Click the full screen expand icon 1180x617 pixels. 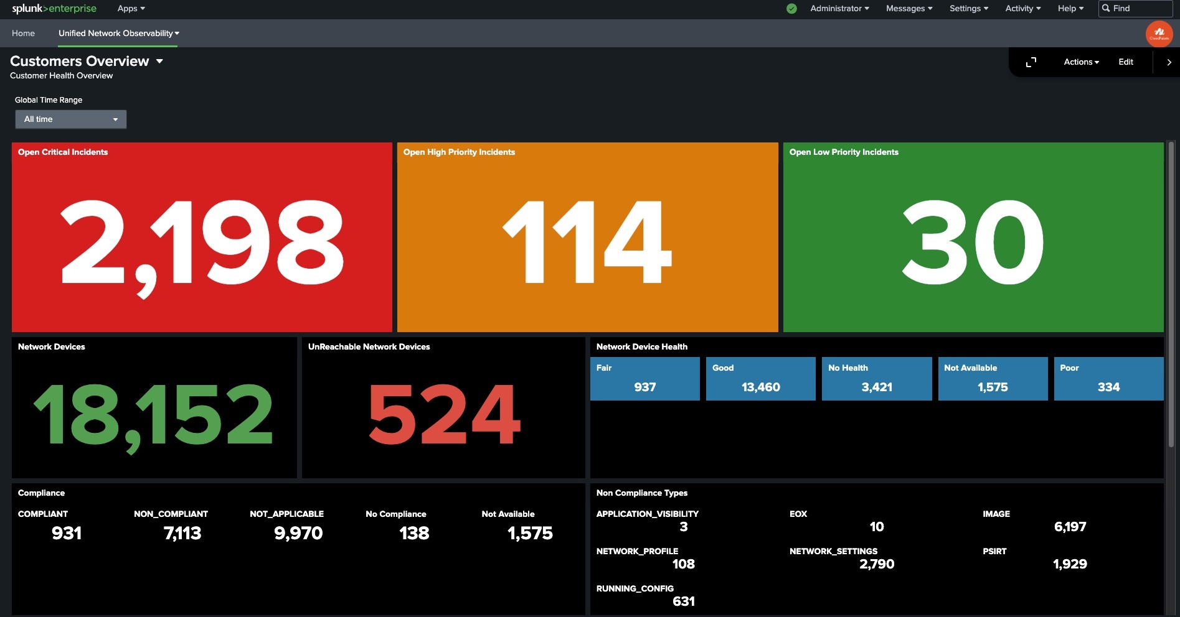coord(1031,62)
